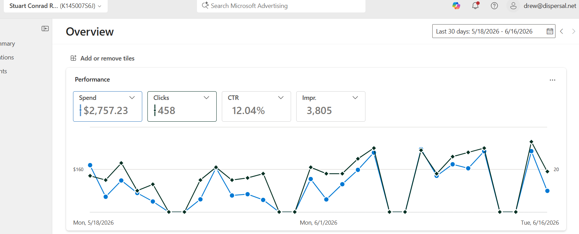Click the Add or remove tiles icon

tap(73, 58)
